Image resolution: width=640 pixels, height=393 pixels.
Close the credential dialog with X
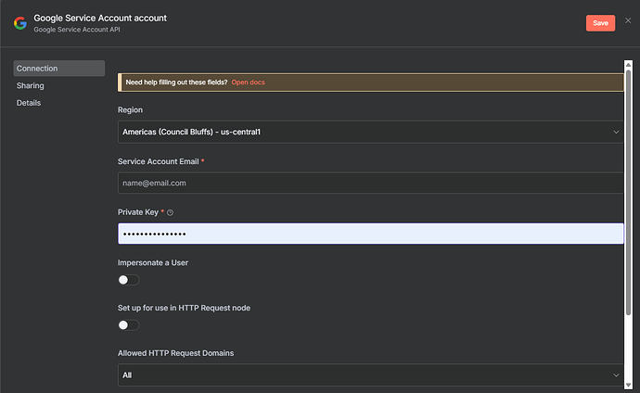628,20
